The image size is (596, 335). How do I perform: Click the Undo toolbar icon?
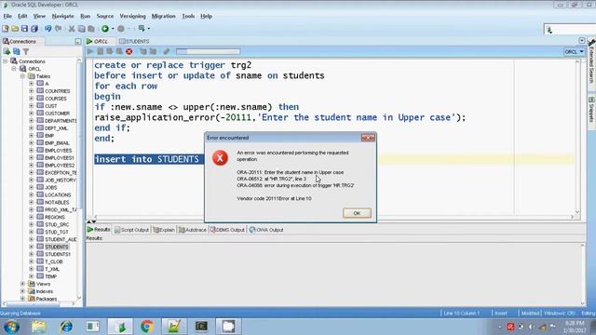[x=47, y=29]
